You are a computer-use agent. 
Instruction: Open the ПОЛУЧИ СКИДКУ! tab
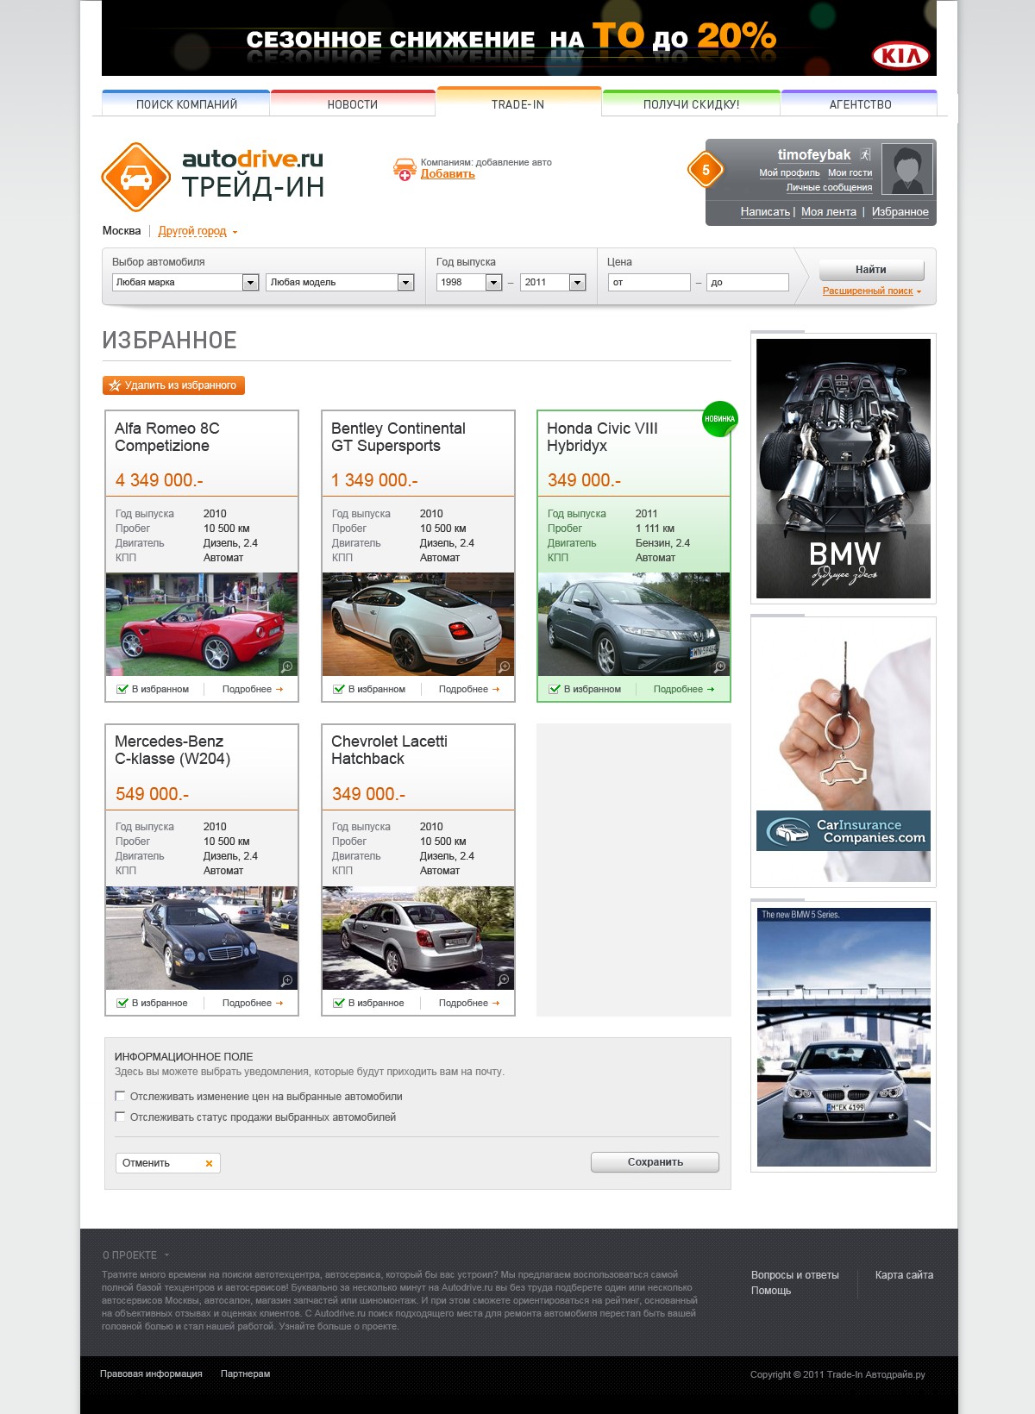tap(691, 104)
